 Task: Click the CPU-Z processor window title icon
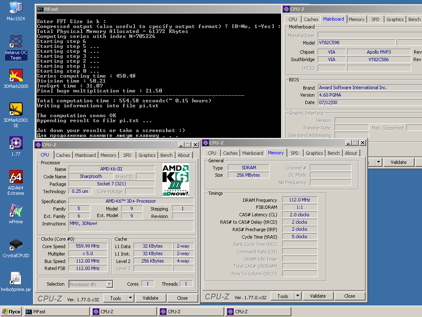38,145
